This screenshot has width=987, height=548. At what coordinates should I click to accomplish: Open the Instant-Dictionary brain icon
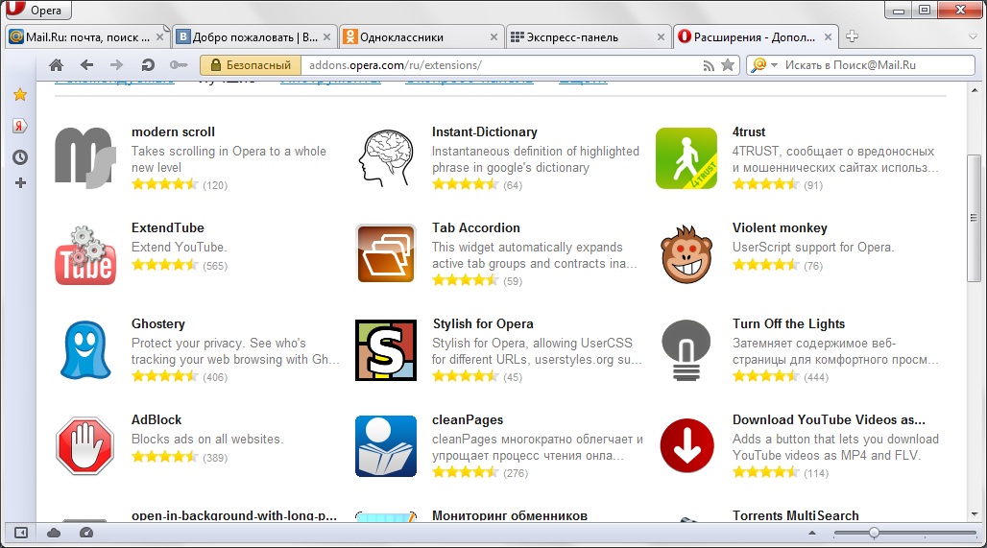tap(386, 158)
